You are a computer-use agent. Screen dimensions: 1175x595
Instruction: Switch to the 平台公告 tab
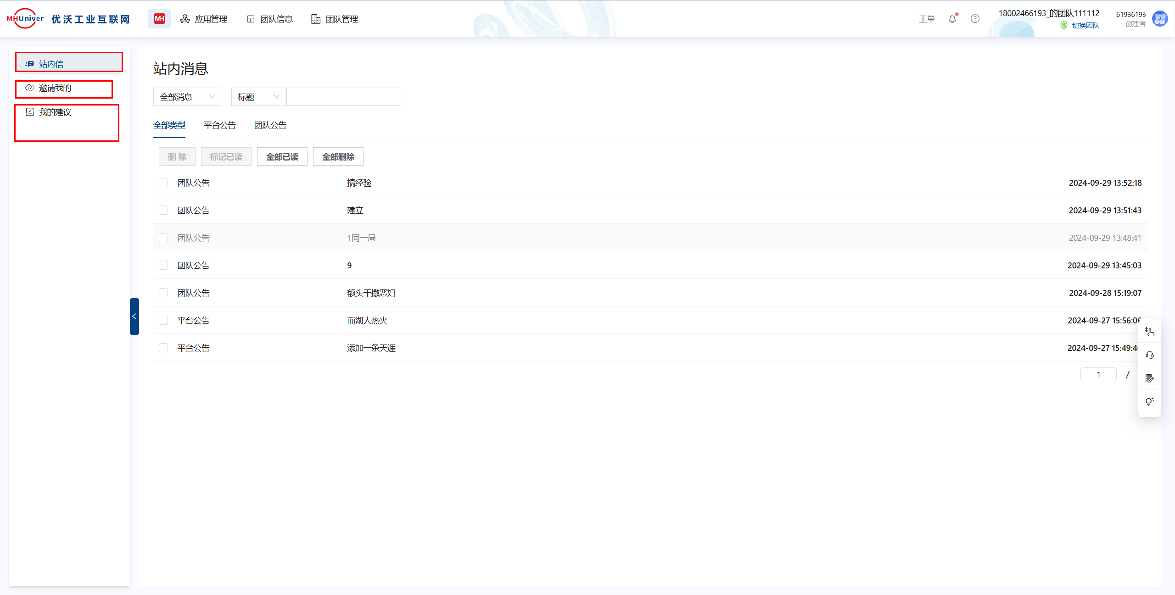[219, 125]
